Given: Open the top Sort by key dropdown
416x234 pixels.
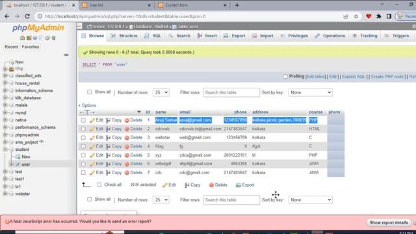Looking at the screenshot, I should click(x=310, y=92).
